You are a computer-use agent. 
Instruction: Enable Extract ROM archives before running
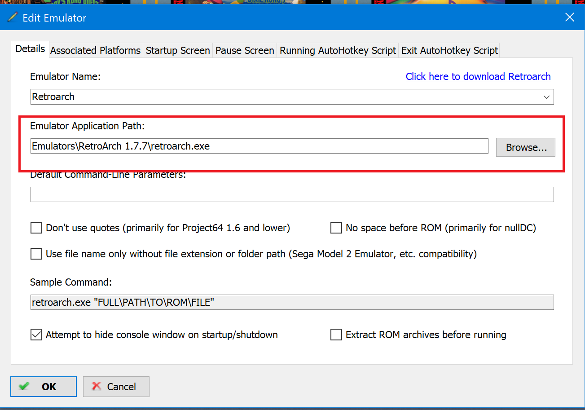tap(336, 335)
